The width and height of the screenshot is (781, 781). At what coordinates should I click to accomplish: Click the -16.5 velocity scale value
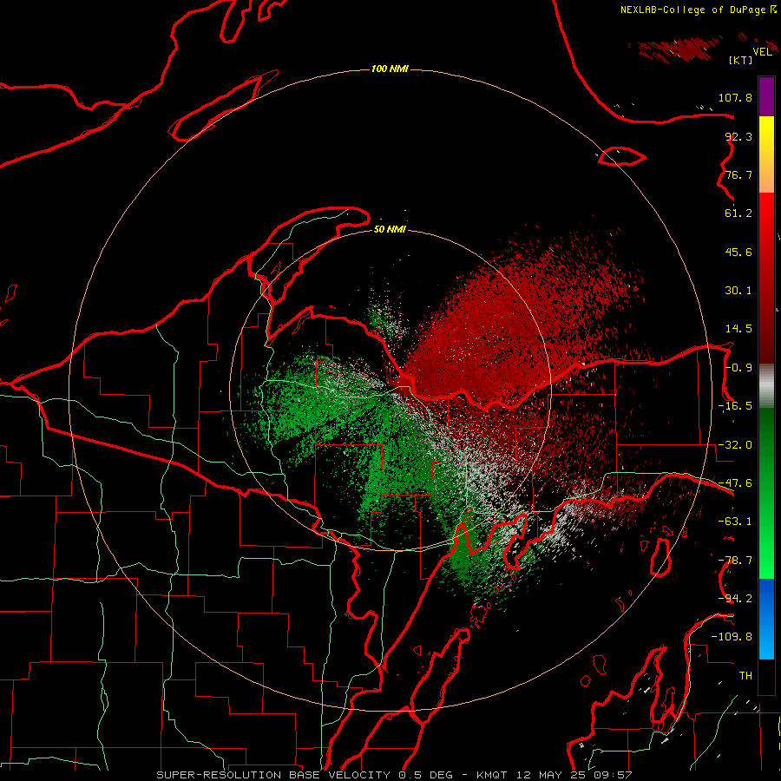coord(735,406)
